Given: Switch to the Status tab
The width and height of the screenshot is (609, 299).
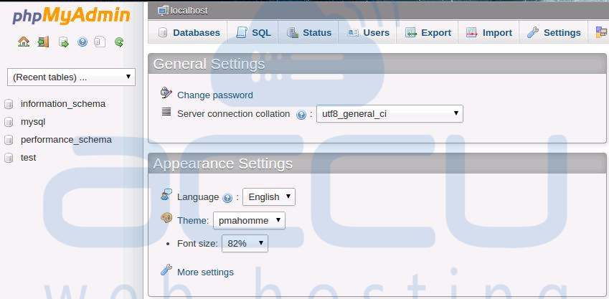Looking at the screenshot, I should tap(308, 32).
